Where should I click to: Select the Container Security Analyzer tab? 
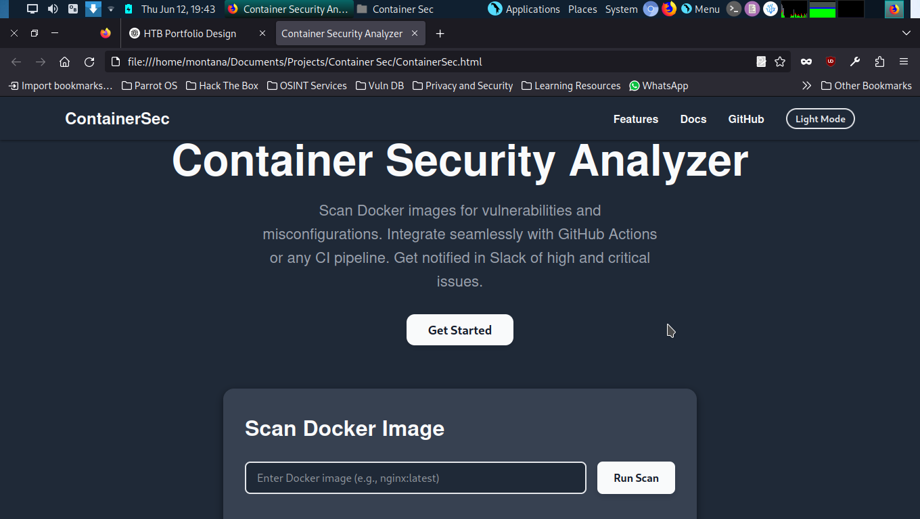(342, 33)
